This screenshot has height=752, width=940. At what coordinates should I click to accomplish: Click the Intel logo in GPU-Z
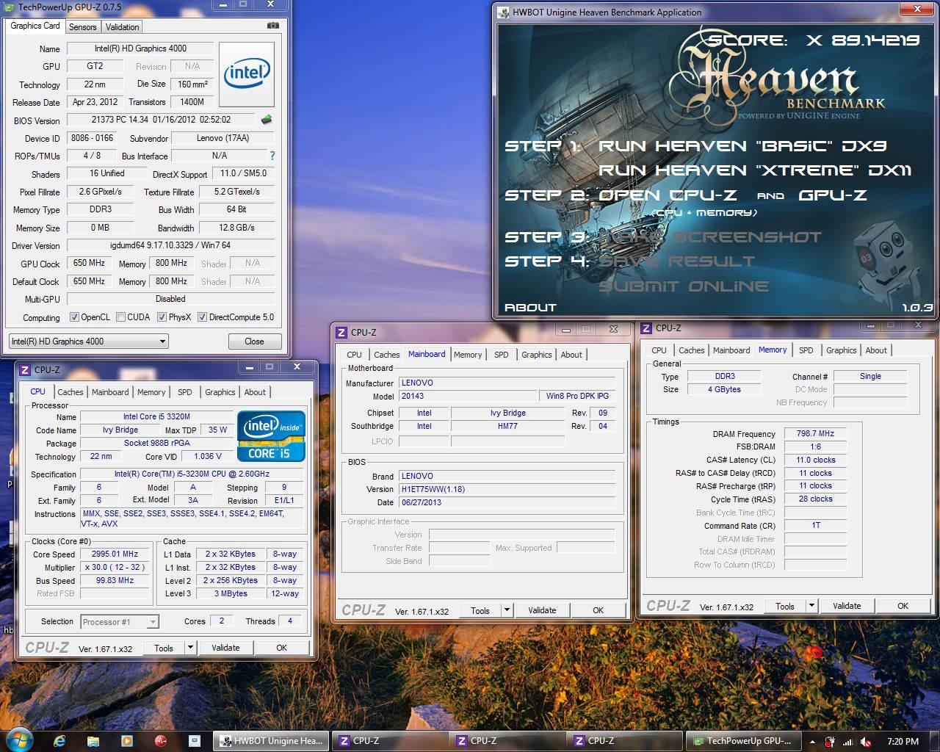[247, 73]
